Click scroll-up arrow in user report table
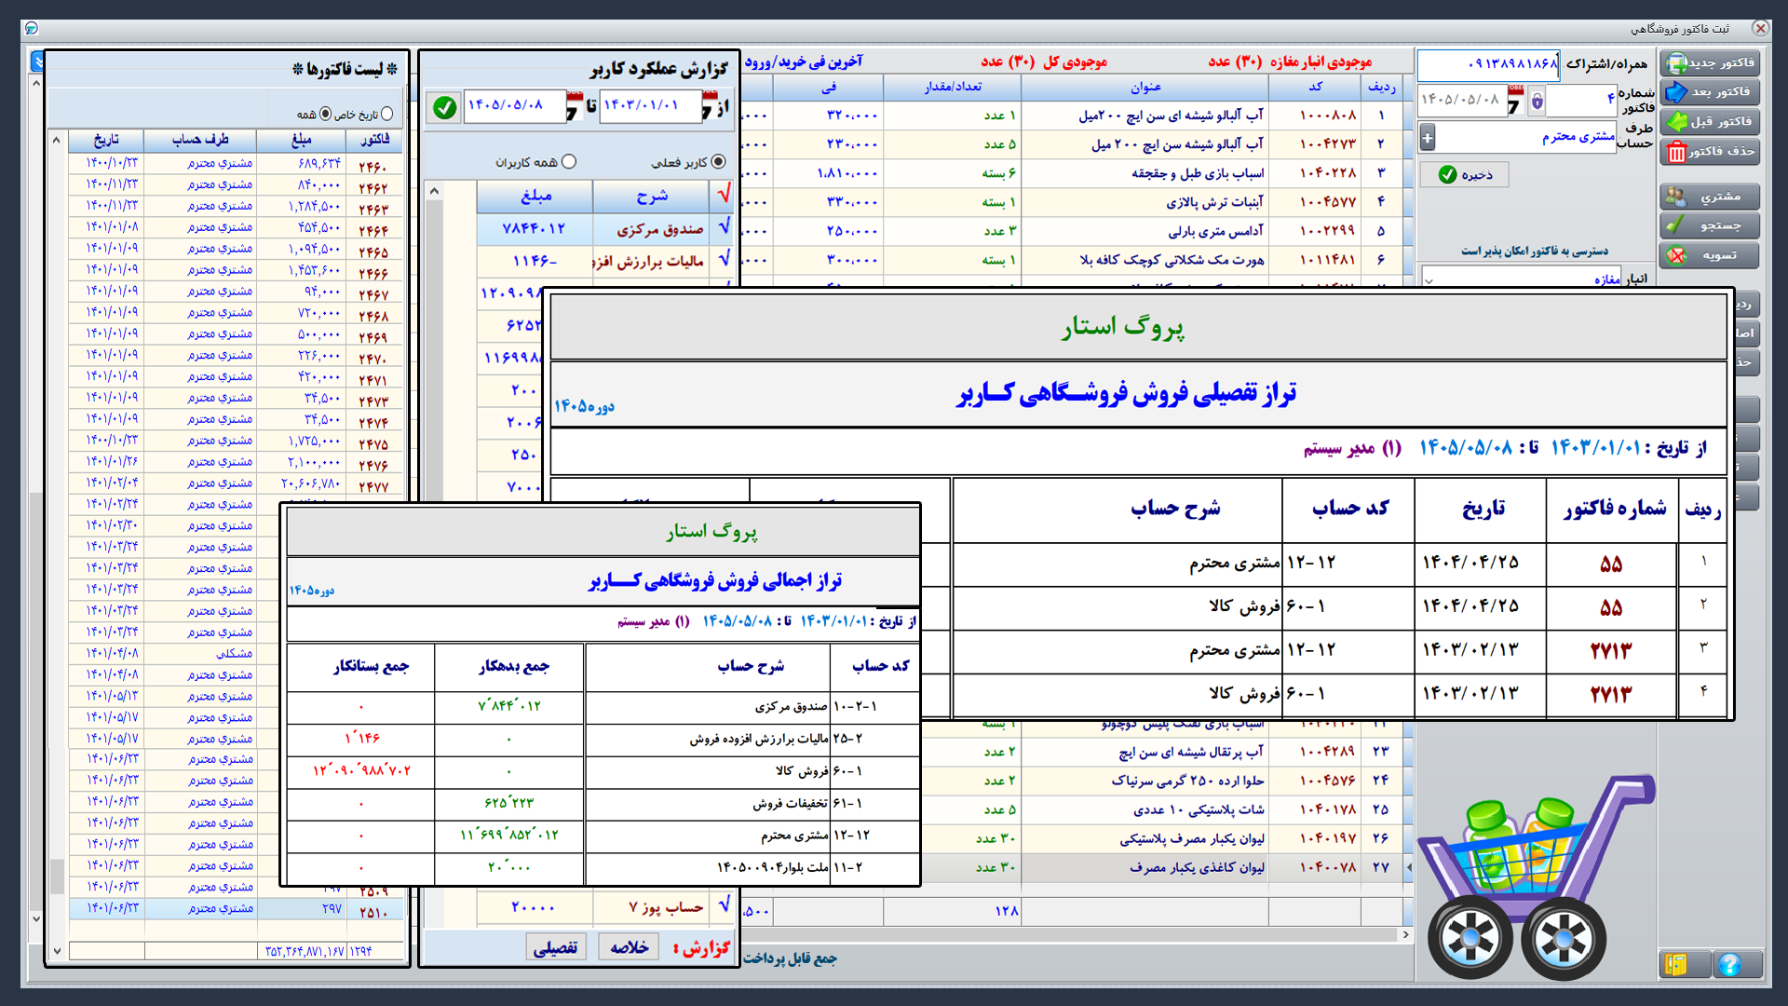Screen dimensions: 1788x1006 tap(434, 191)
